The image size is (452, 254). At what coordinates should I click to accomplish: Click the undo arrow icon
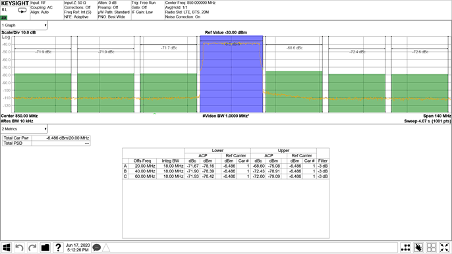[19, 247]
